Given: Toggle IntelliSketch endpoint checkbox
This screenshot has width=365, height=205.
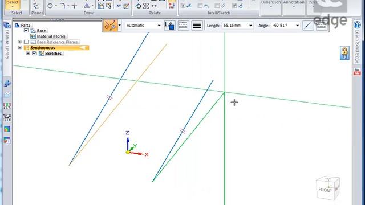Looking at the screenshot, I should (x=183, y=6).
